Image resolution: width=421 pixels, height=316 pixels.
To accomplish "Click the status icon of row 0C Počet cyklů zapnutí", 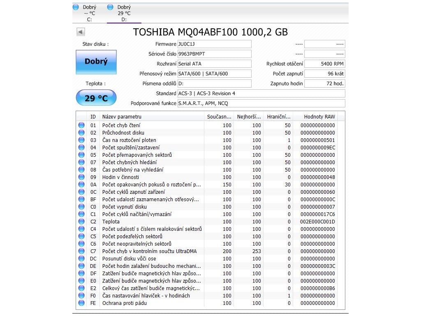I will coord(81,192).
